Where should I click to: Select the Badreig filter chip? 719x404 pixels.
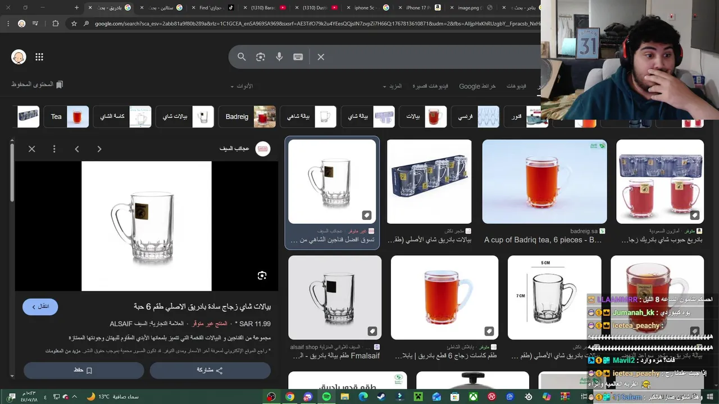point(247,117)
